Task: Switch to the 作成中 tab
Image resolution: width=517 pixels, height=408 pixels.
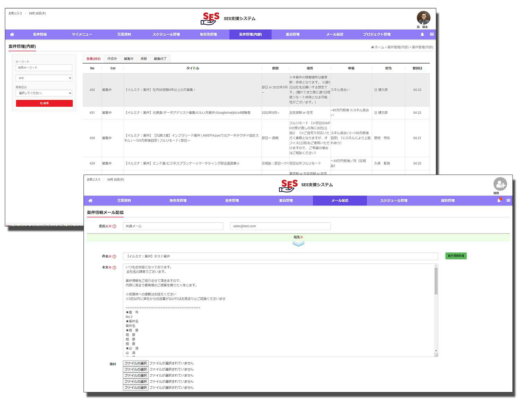Action: [x=112, y=59]
